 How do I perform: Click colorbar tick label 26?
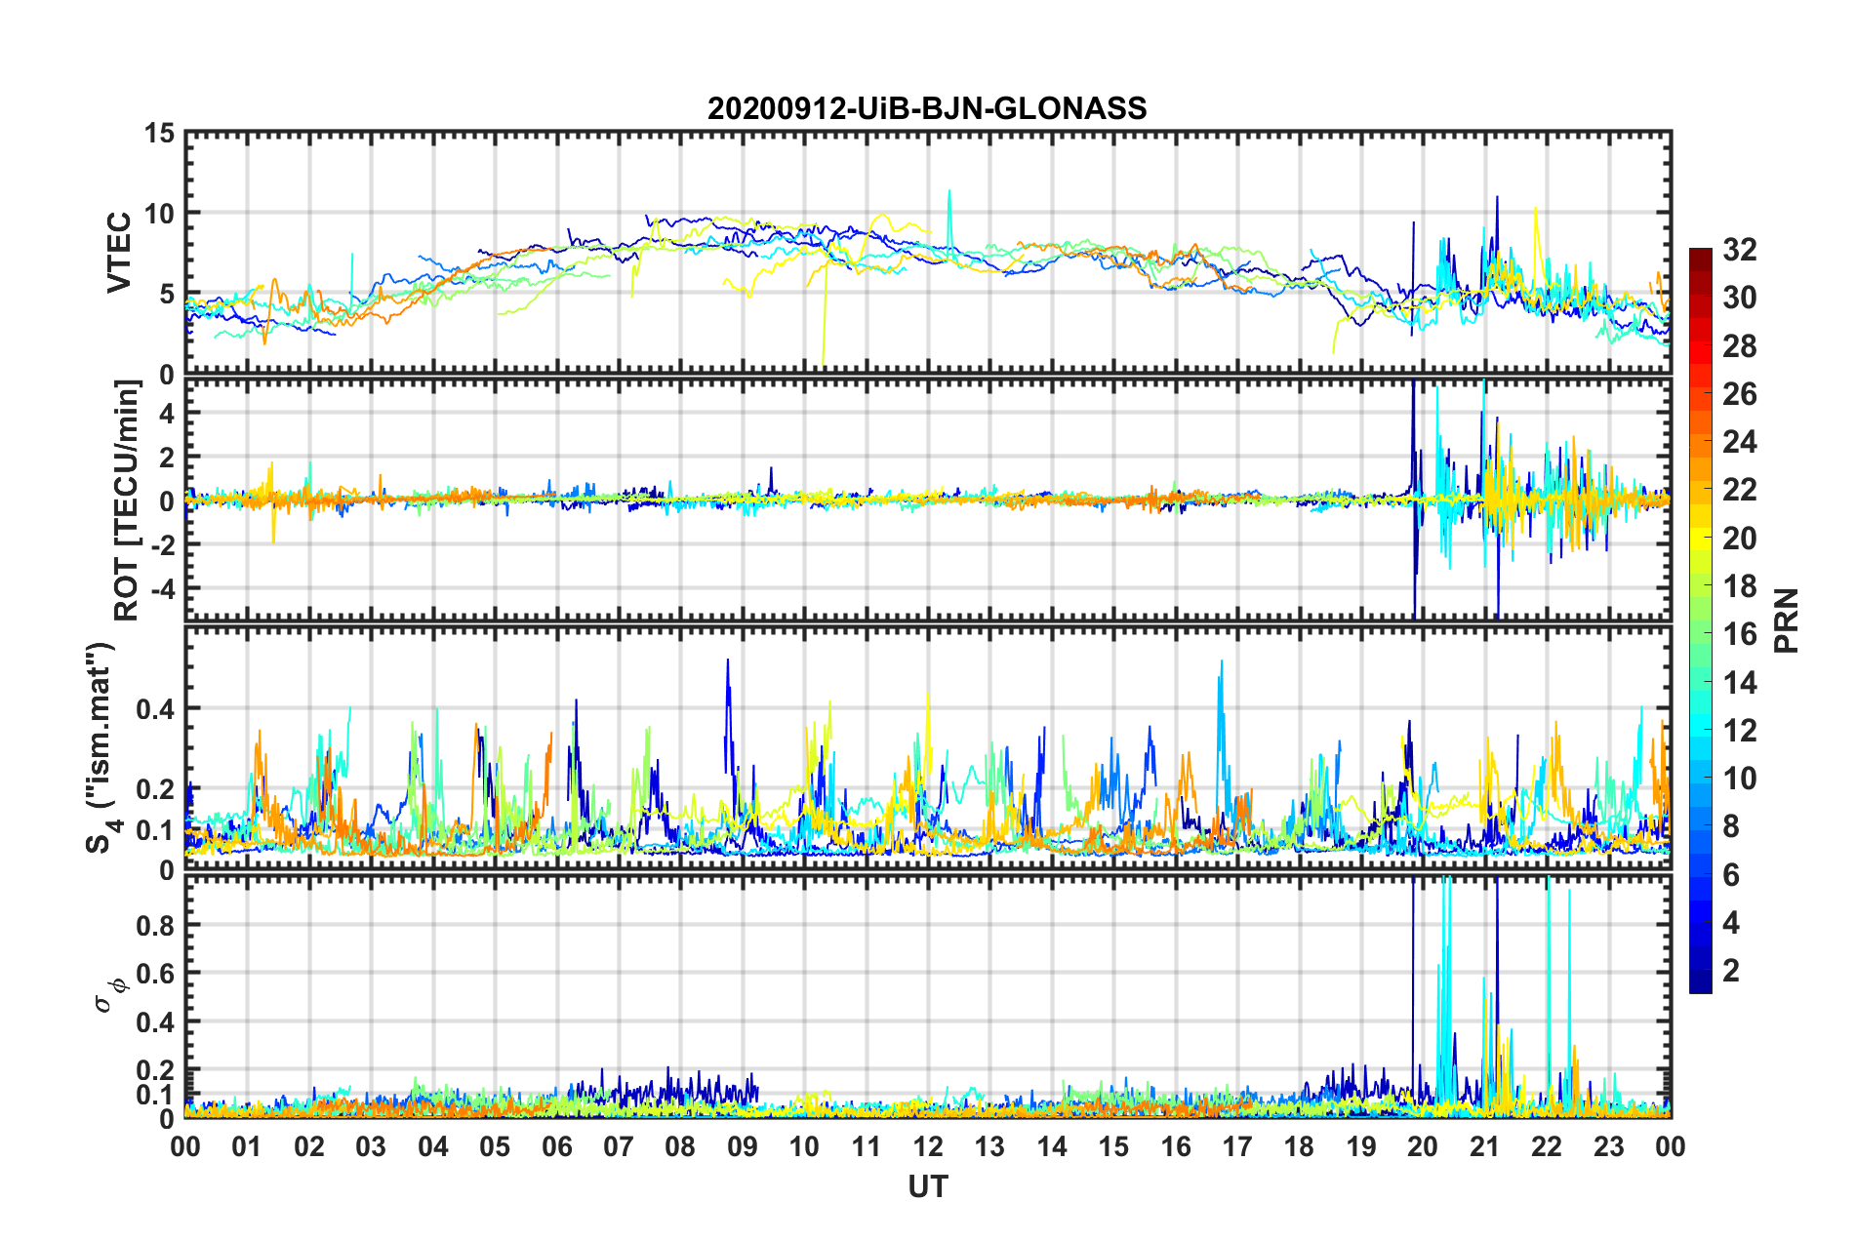[x=1739, y=394]
